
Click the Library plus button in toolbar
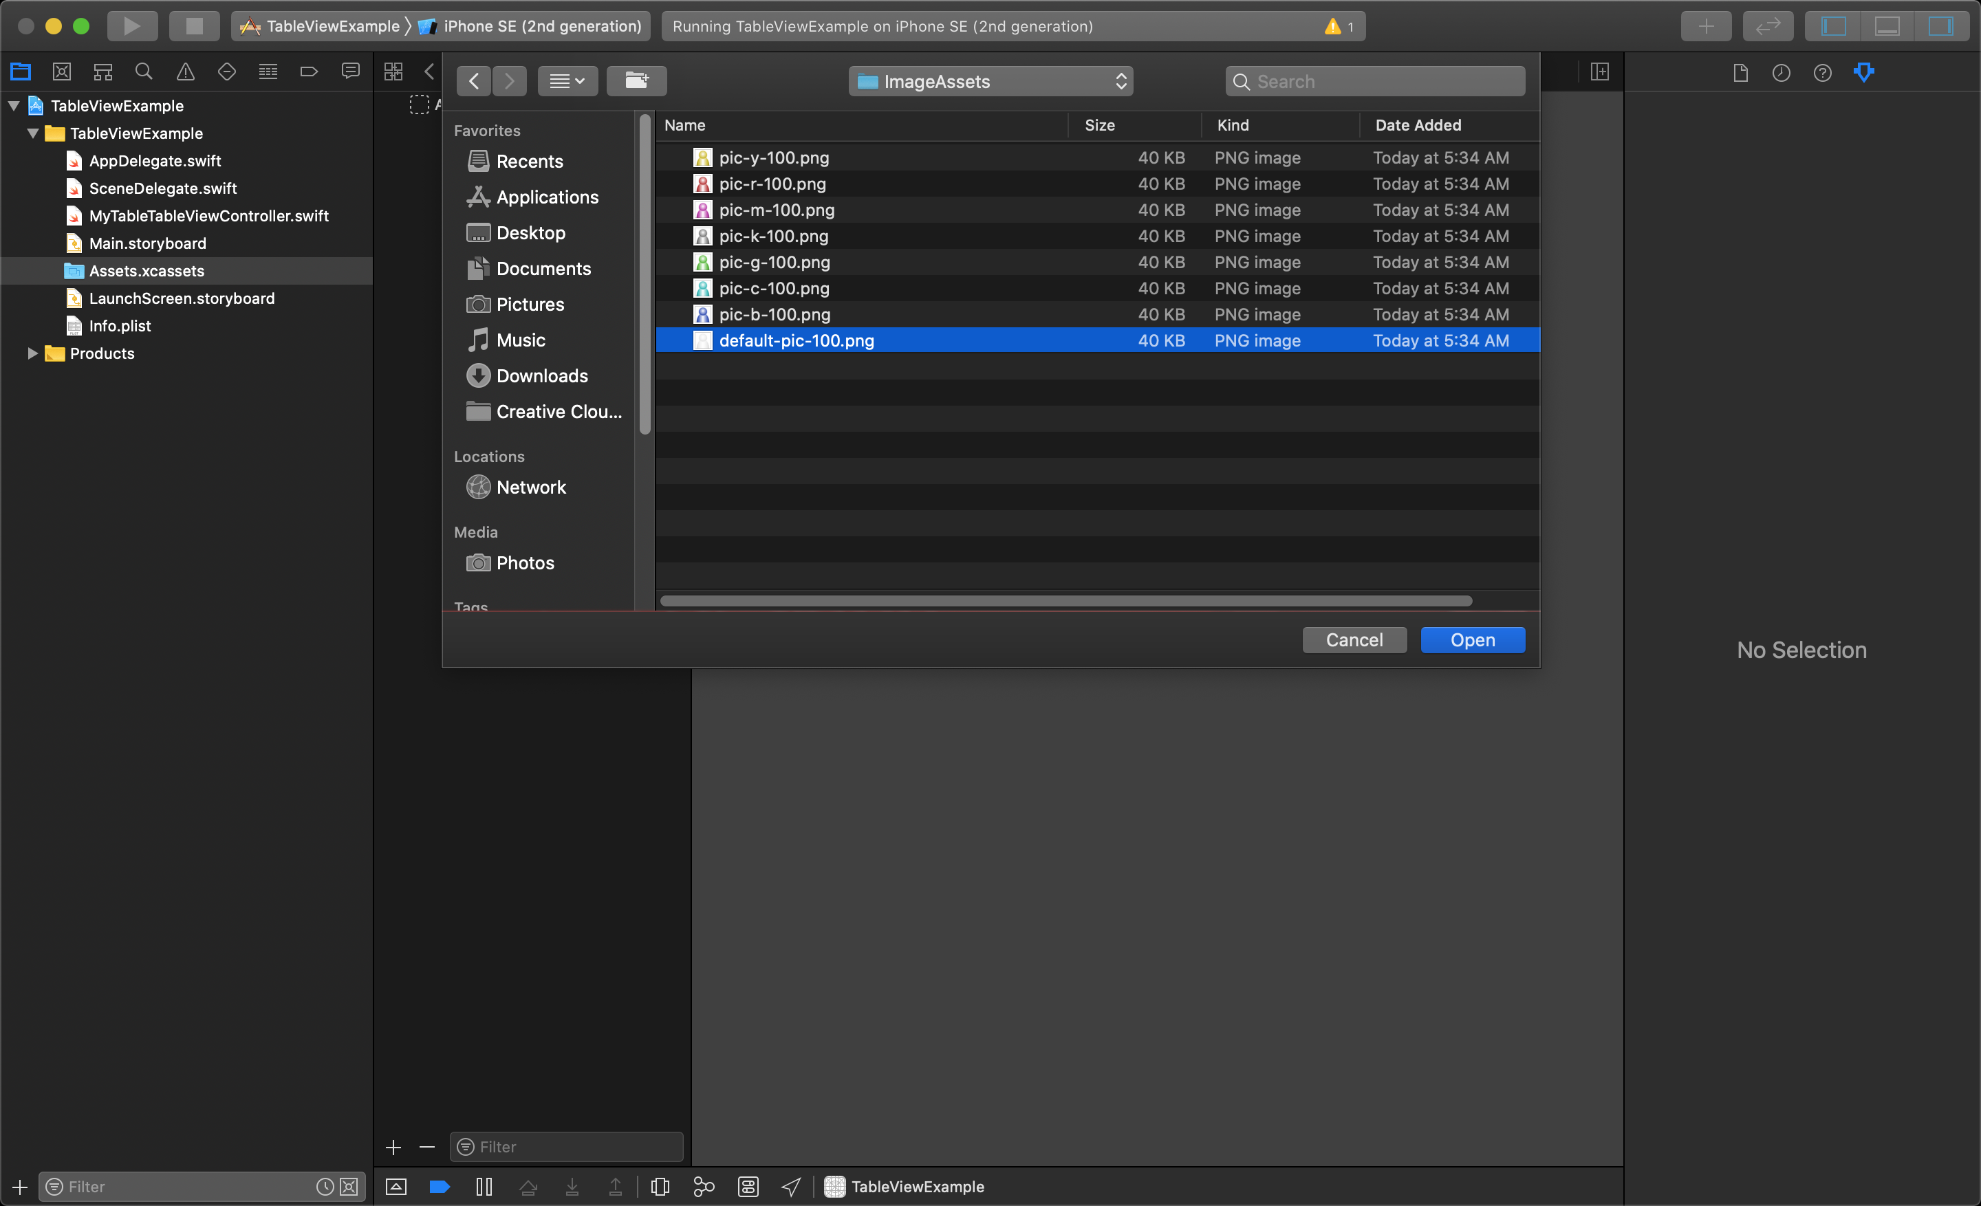(1706, 27)
